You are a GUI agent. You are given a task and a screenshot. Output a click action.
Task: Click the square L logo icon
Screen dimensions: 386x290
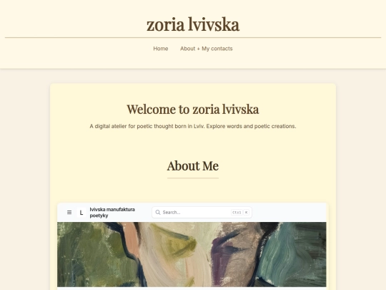(x=81, y=213)
